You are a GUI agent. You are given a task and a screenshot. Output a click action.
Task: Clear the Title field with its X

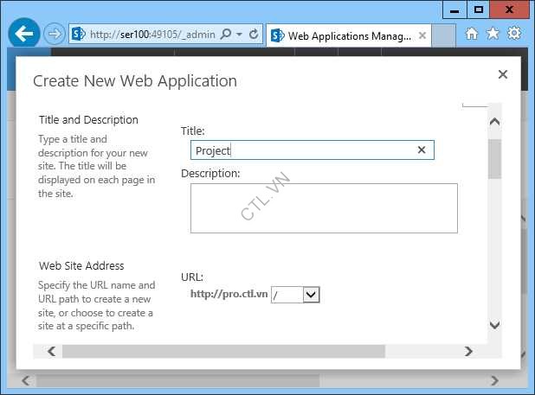pyautogui.click(x=422, y=150)
